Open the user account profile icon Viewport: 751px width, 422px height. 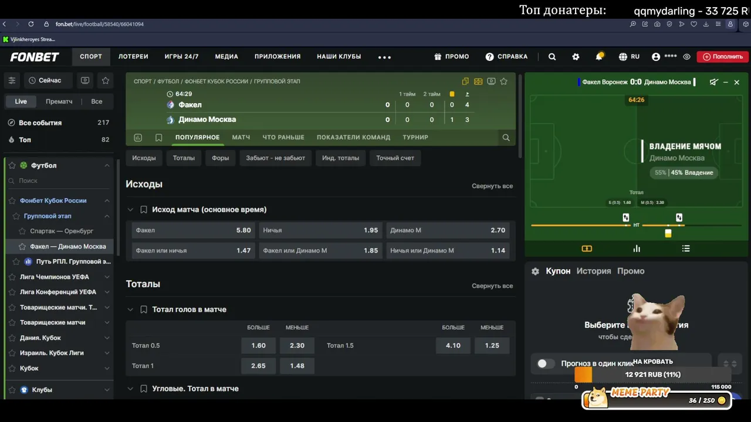[x=656, y=57]
